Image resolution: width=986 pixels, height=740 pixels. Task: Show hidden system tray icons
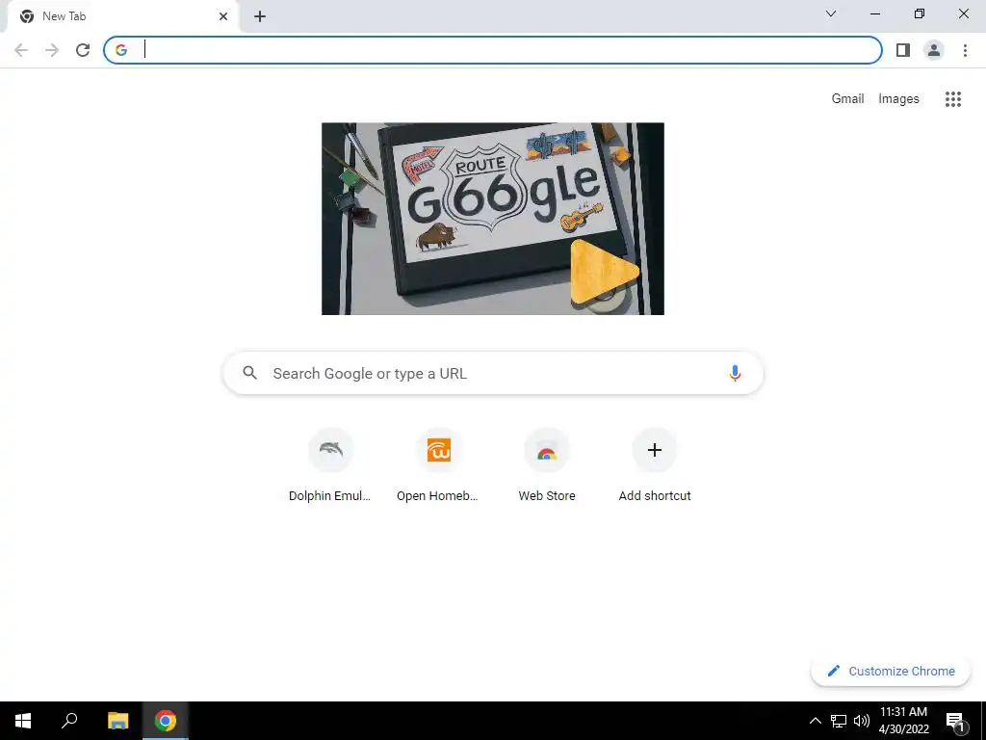tap(815, 721)
